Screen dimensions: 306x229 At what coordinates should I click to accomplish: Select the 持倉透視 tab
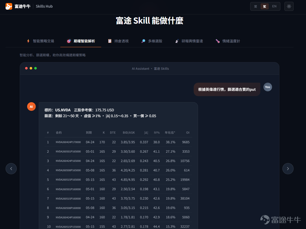118,41
